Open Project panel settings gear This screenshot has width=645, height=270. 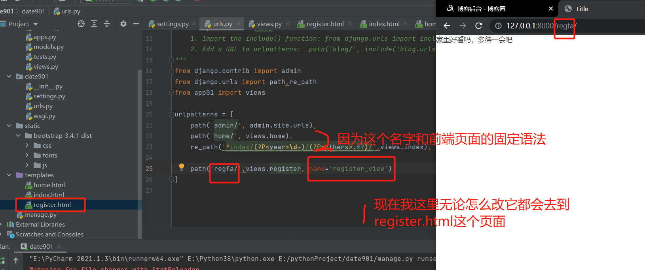point(123,24)
